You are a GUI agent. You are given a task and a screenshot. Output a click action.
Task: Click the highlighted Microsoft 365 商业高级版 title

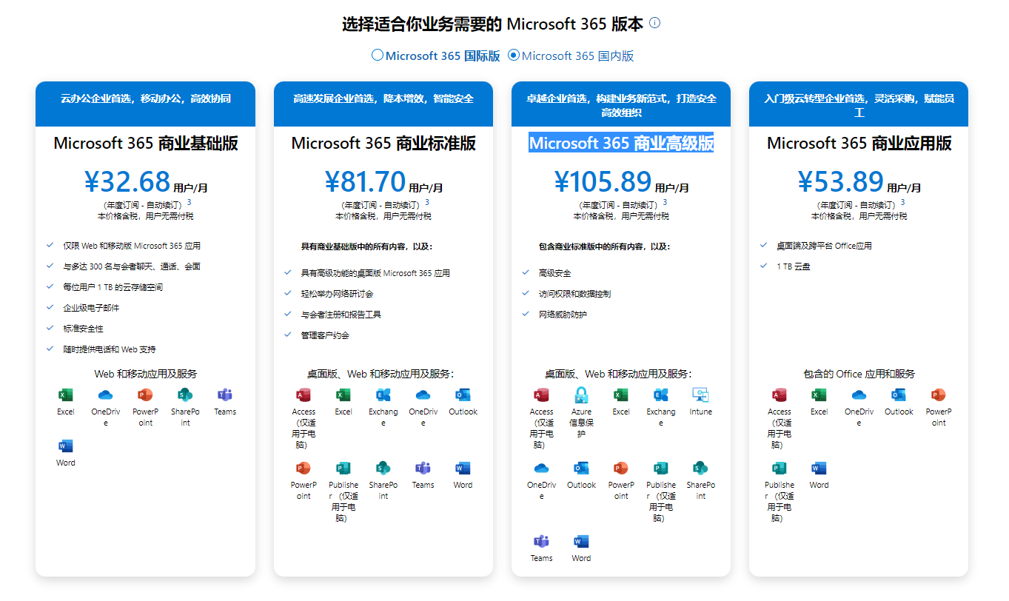coord(621,144)
